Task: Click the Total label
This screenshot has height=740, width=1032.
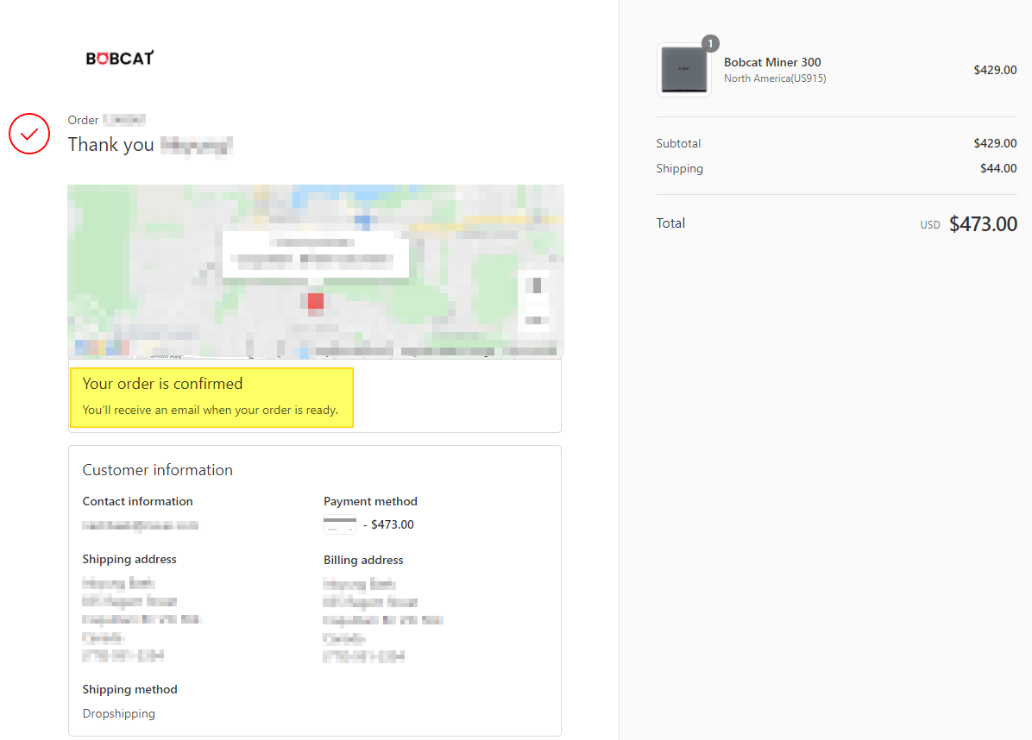Action: 670,223
